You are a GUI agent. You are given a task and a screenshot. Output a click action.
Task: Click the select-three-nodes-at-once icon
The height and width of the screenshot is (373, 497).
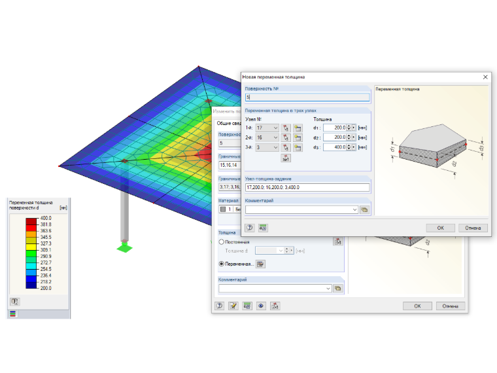[x=286, y=158]
